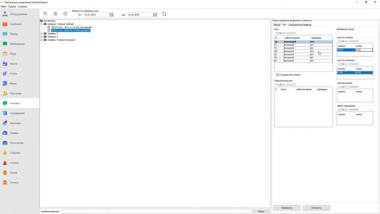Open the Посетители sidebar section
Screen dimensions: 380x214
click(20, 143)
